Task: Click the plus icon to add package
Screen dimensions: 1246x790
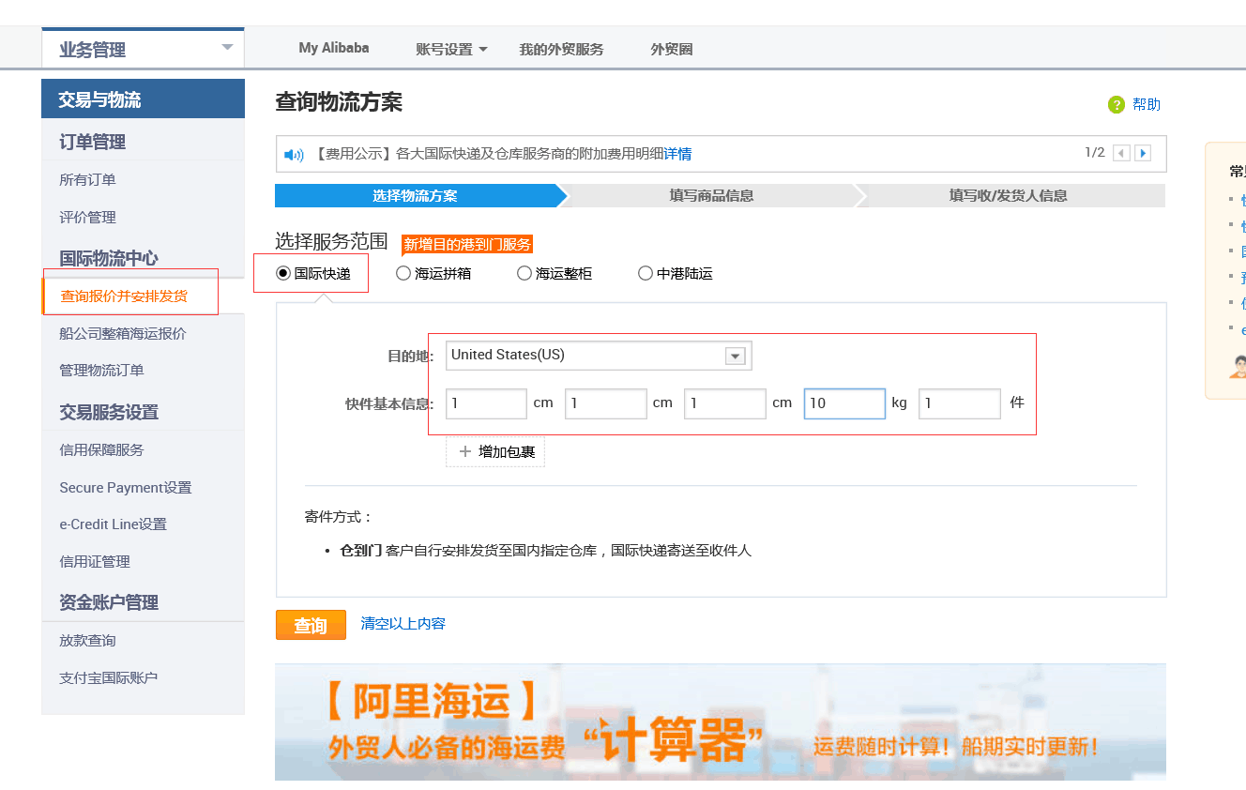Action: coord(465,451)
